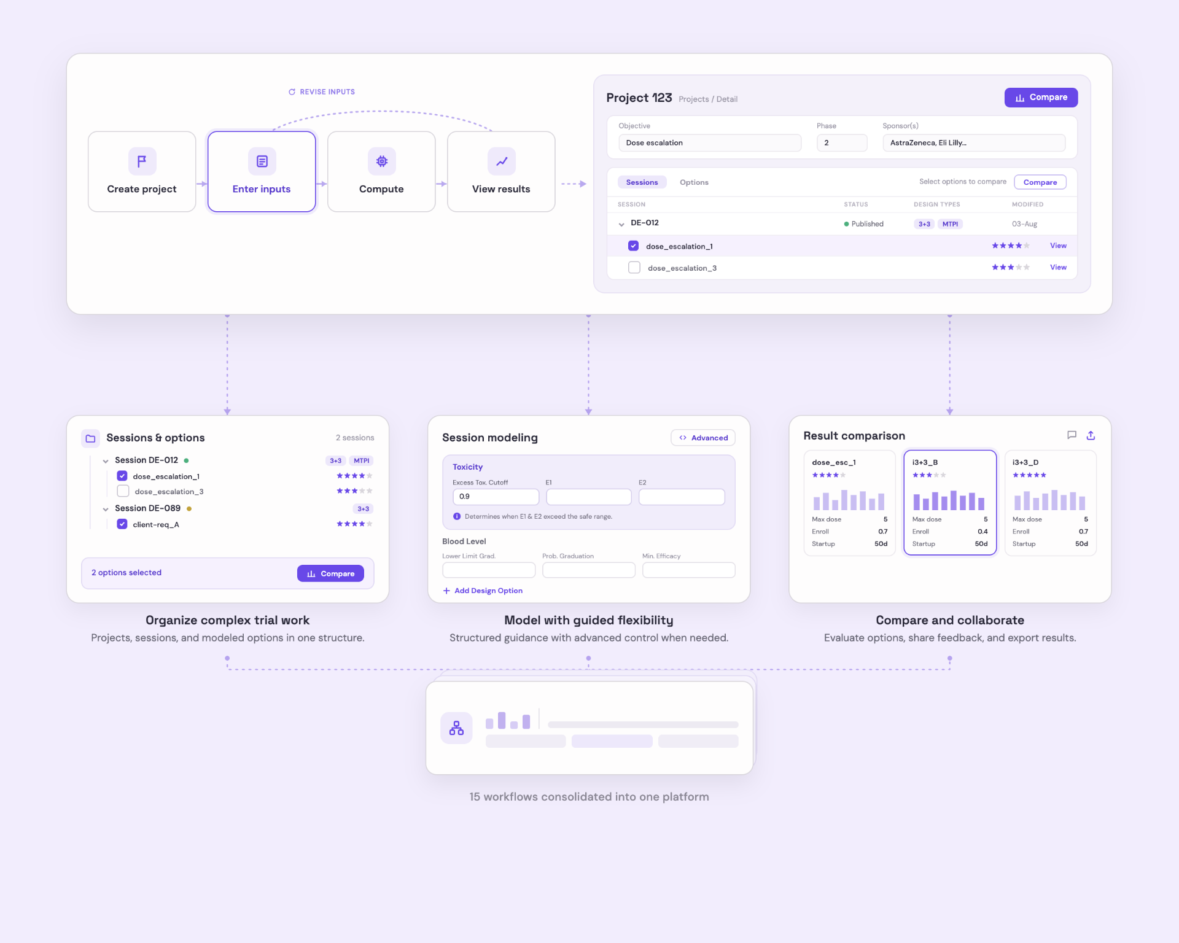Select the Compute step
Screen dimensions: 1179x943
pos(382,172)
